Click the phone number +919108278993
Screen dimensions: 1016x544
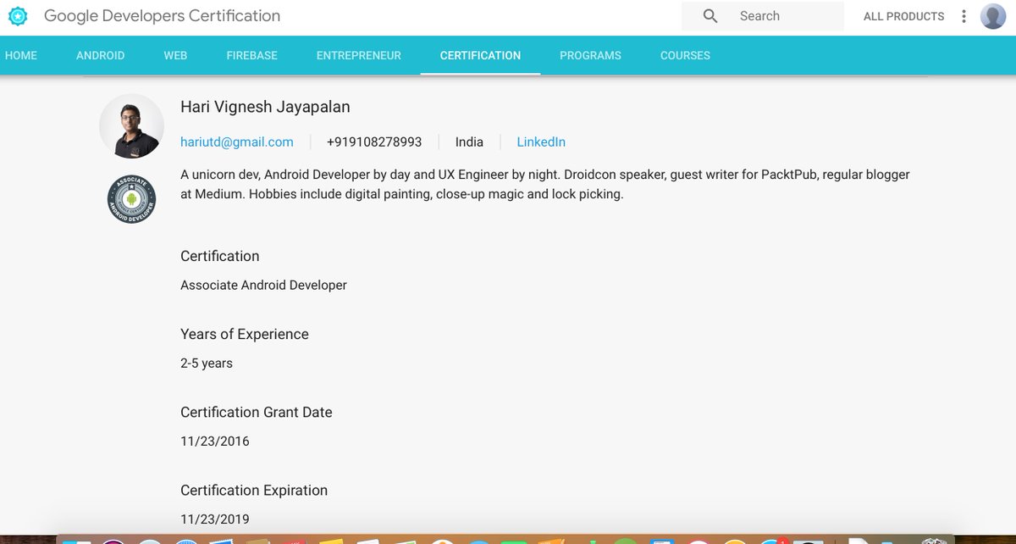(x=374, y=142)
